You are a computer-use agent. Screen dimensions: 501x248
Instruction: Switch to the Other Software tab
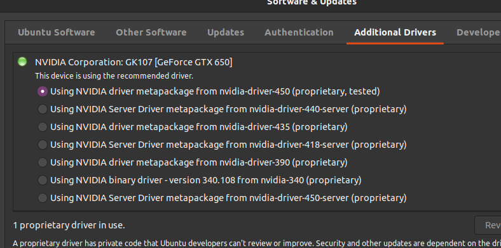[151, 32]
